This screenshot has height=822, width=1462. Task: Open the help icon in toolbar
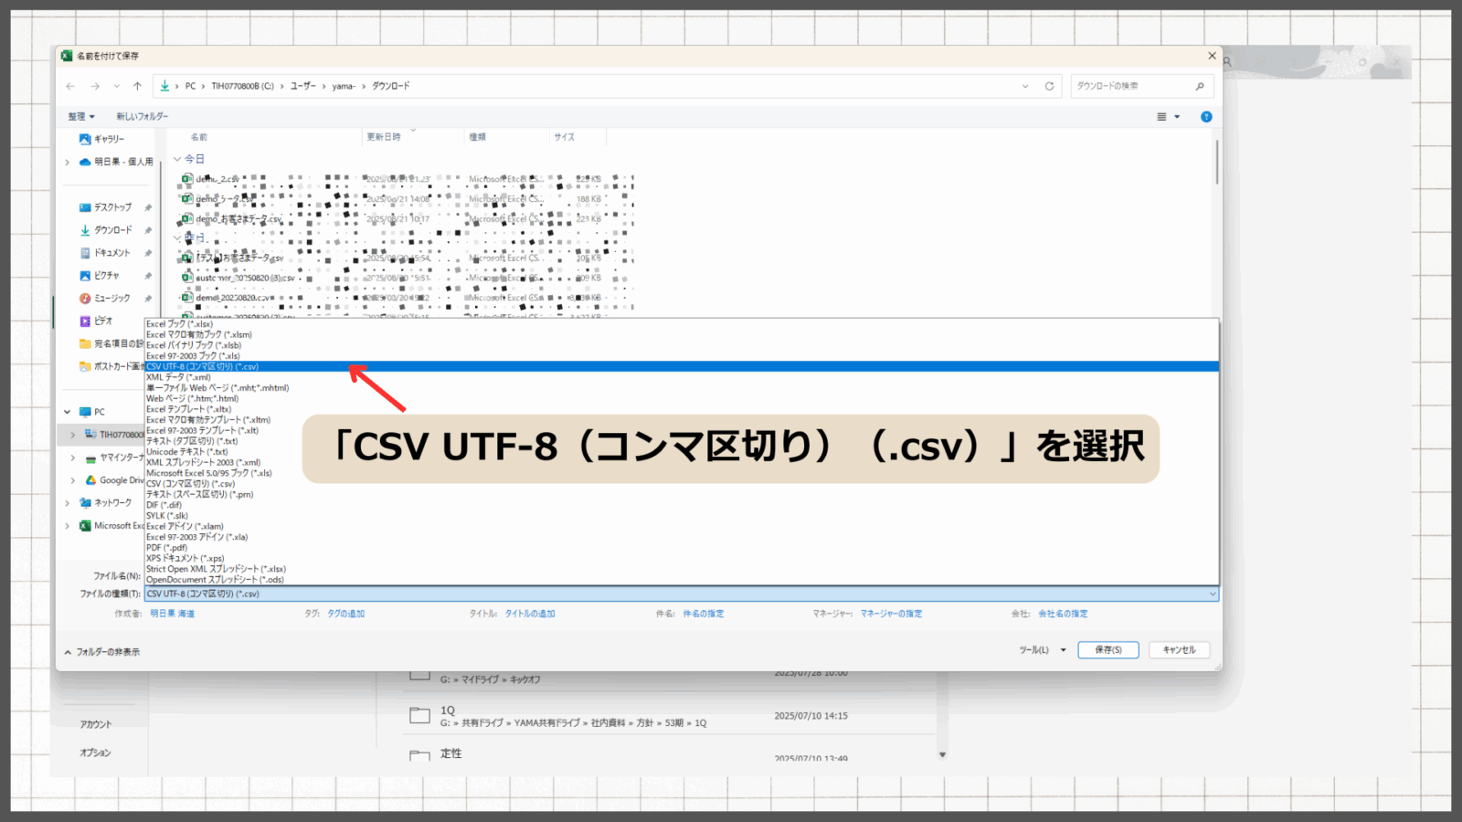point(1206,117)
